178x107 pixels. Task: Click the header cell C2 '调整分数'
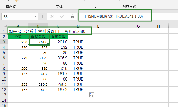(x=58, y=37)
